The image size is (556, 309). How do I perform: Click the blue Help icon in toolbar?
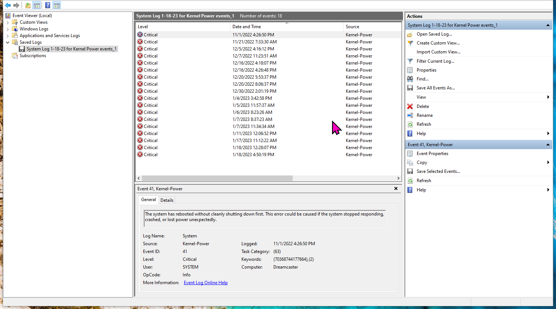[48, 5]
